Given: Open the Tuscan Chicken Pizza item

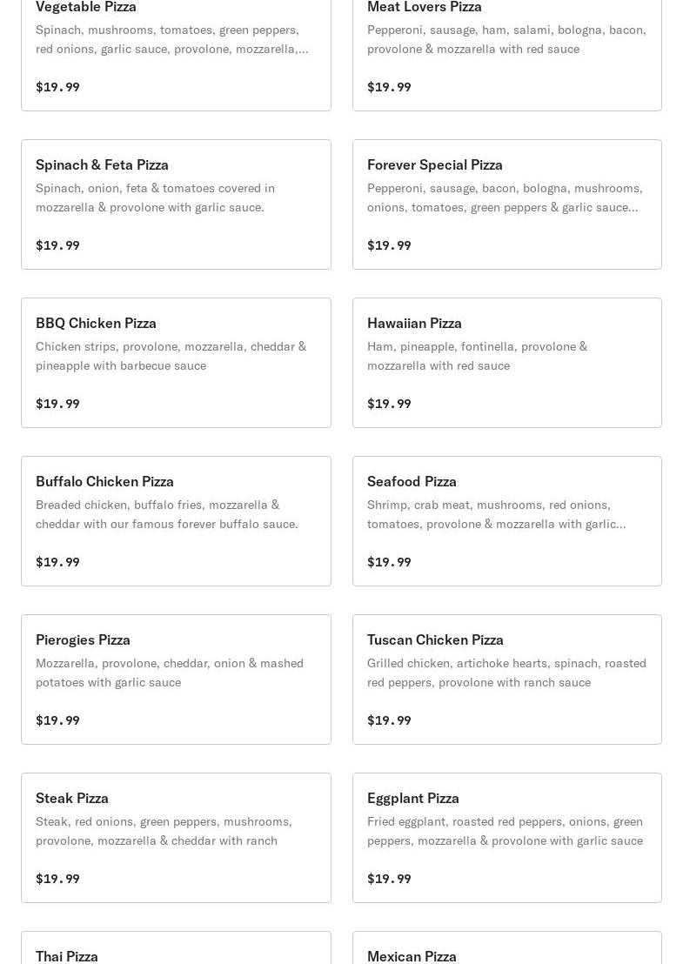Looking at the screenshot, I should click(506, 679).
